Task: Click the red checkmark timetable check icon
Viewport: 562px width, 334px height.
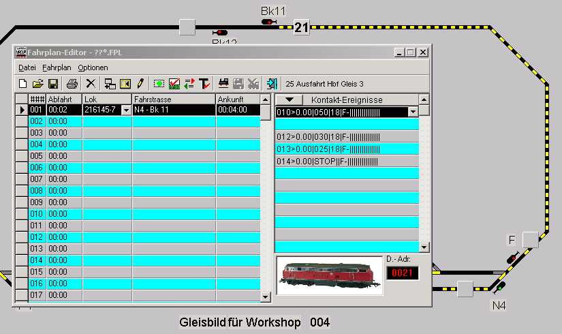Action: pos(174,84)
